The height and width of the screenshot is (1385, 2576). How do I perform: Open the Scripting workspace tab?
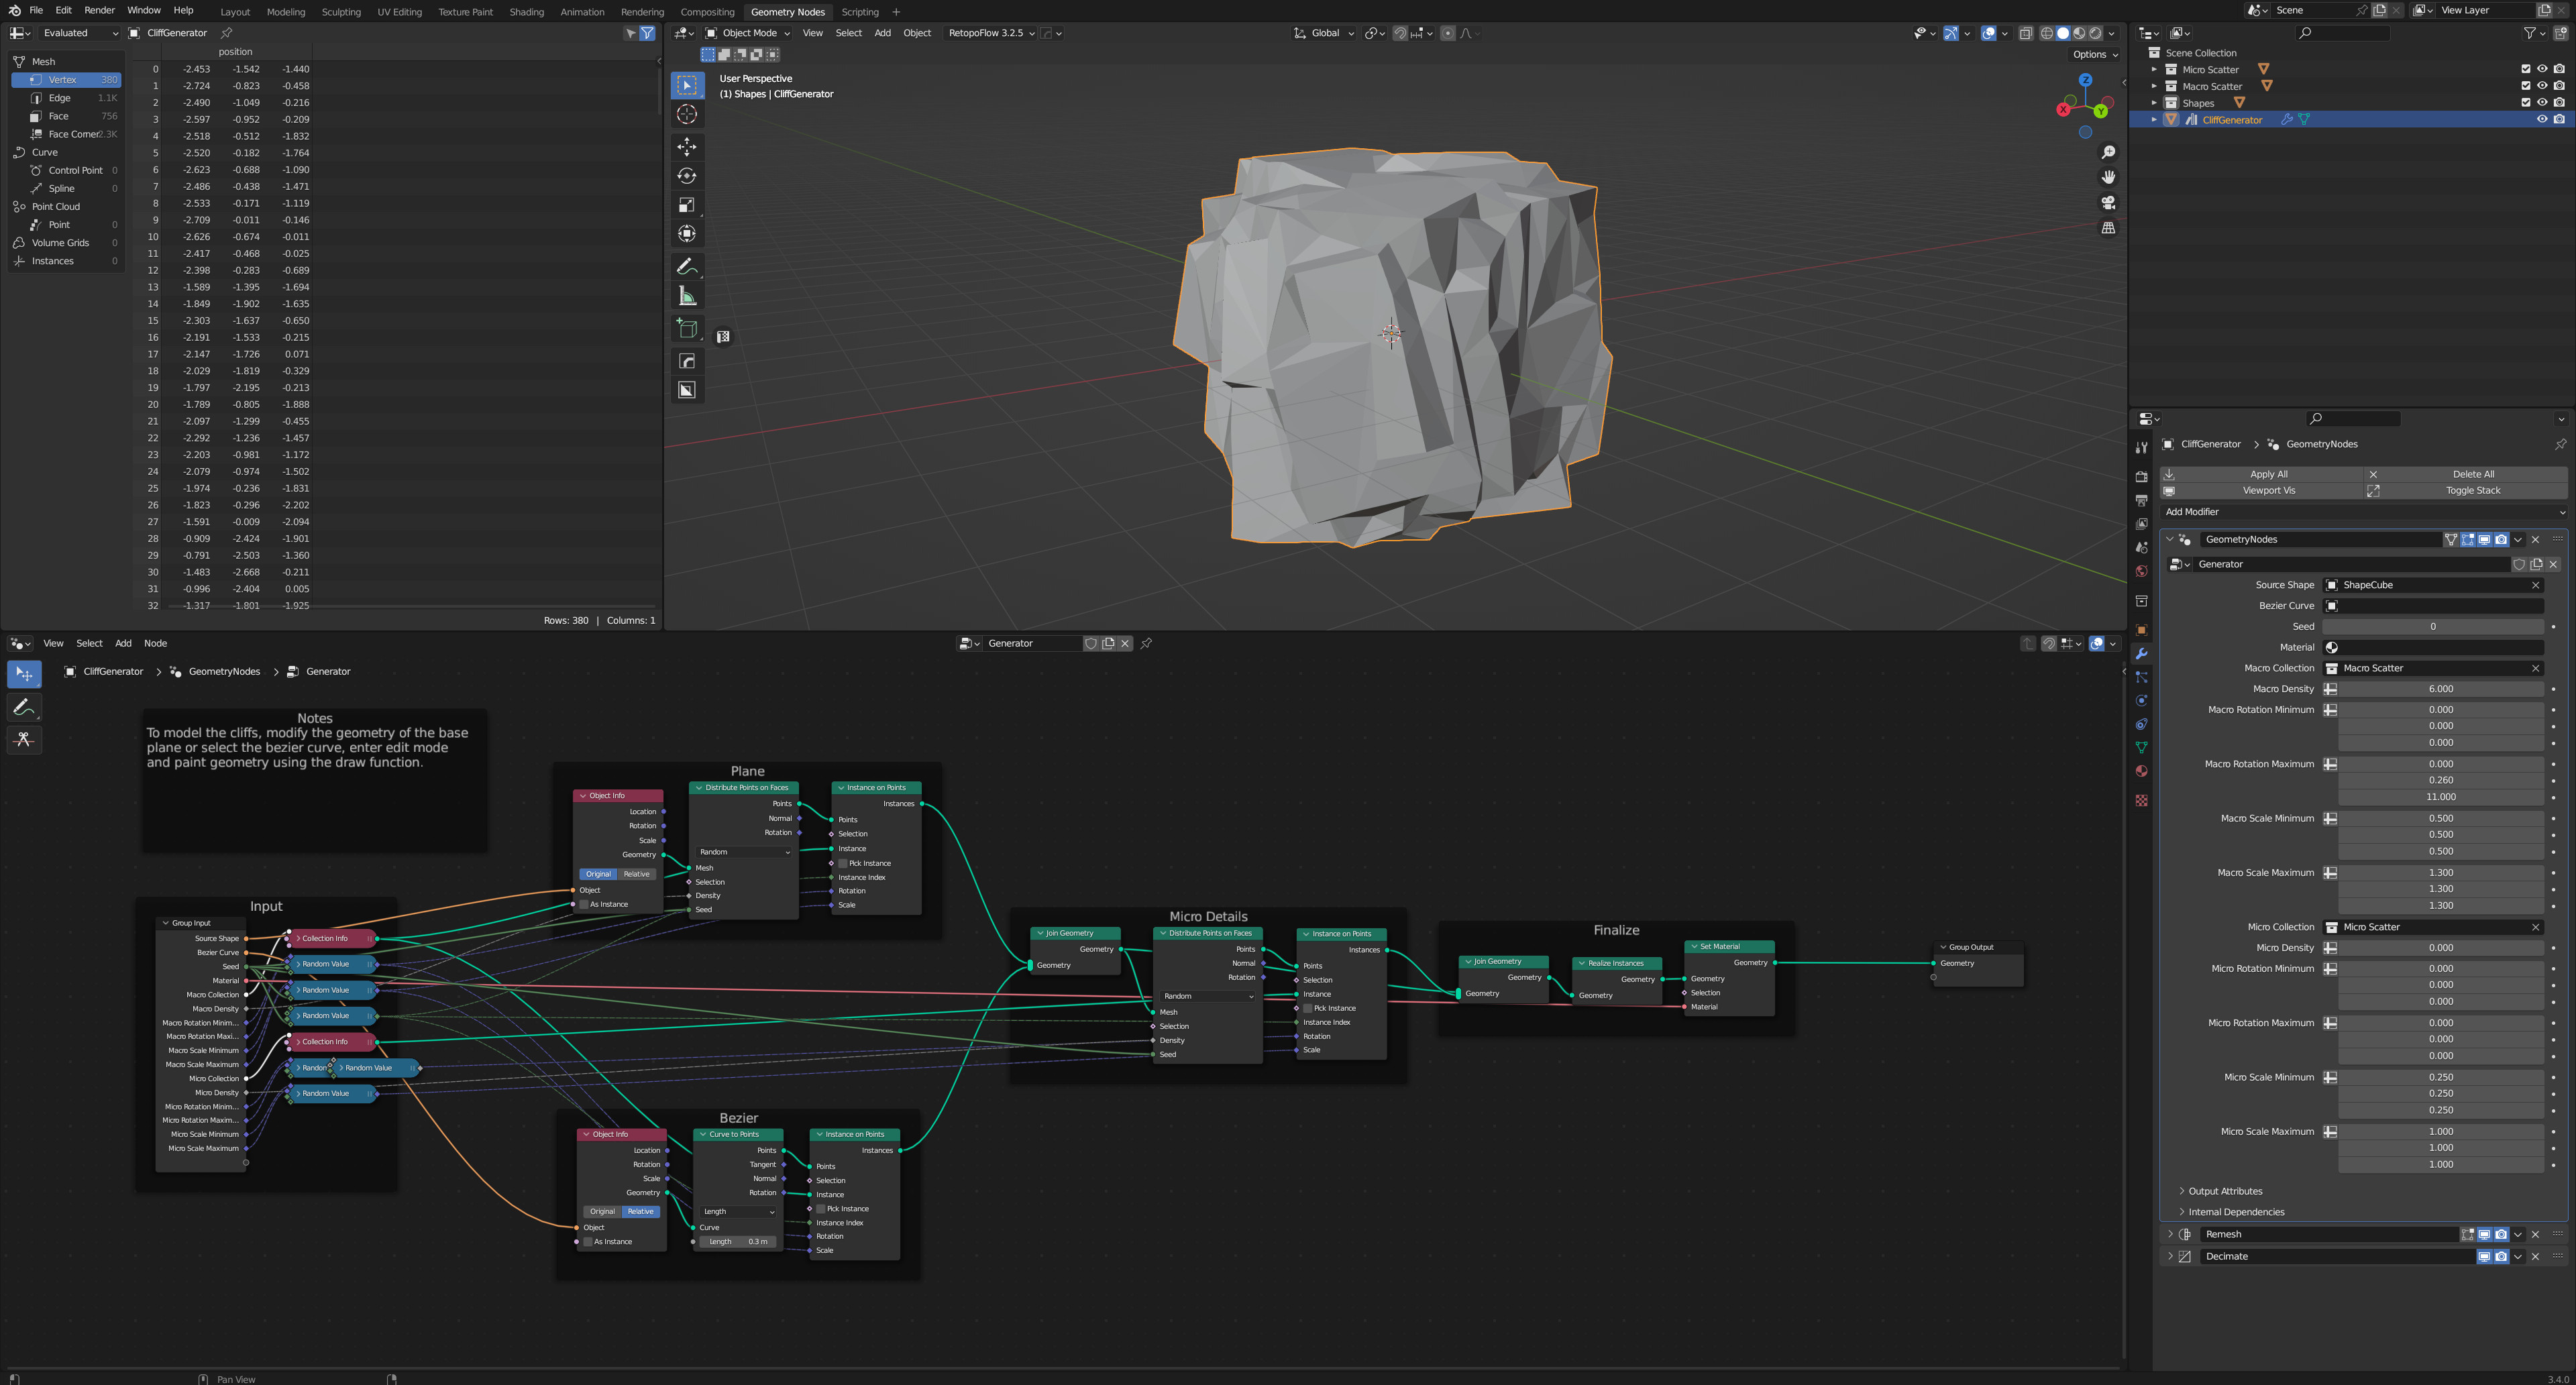(x=860, y=12)
